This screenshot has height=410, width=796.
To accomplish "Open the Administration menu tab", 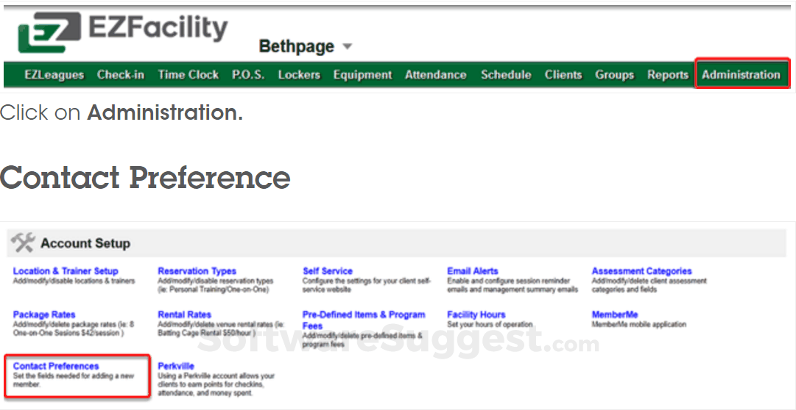I will pos(741,75).
